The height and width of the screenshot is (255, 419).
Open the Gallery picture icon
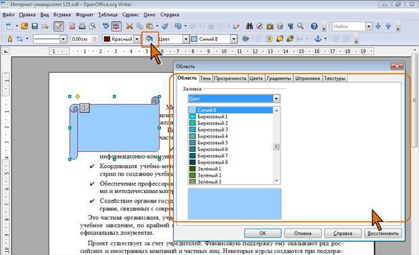(270, 26)
